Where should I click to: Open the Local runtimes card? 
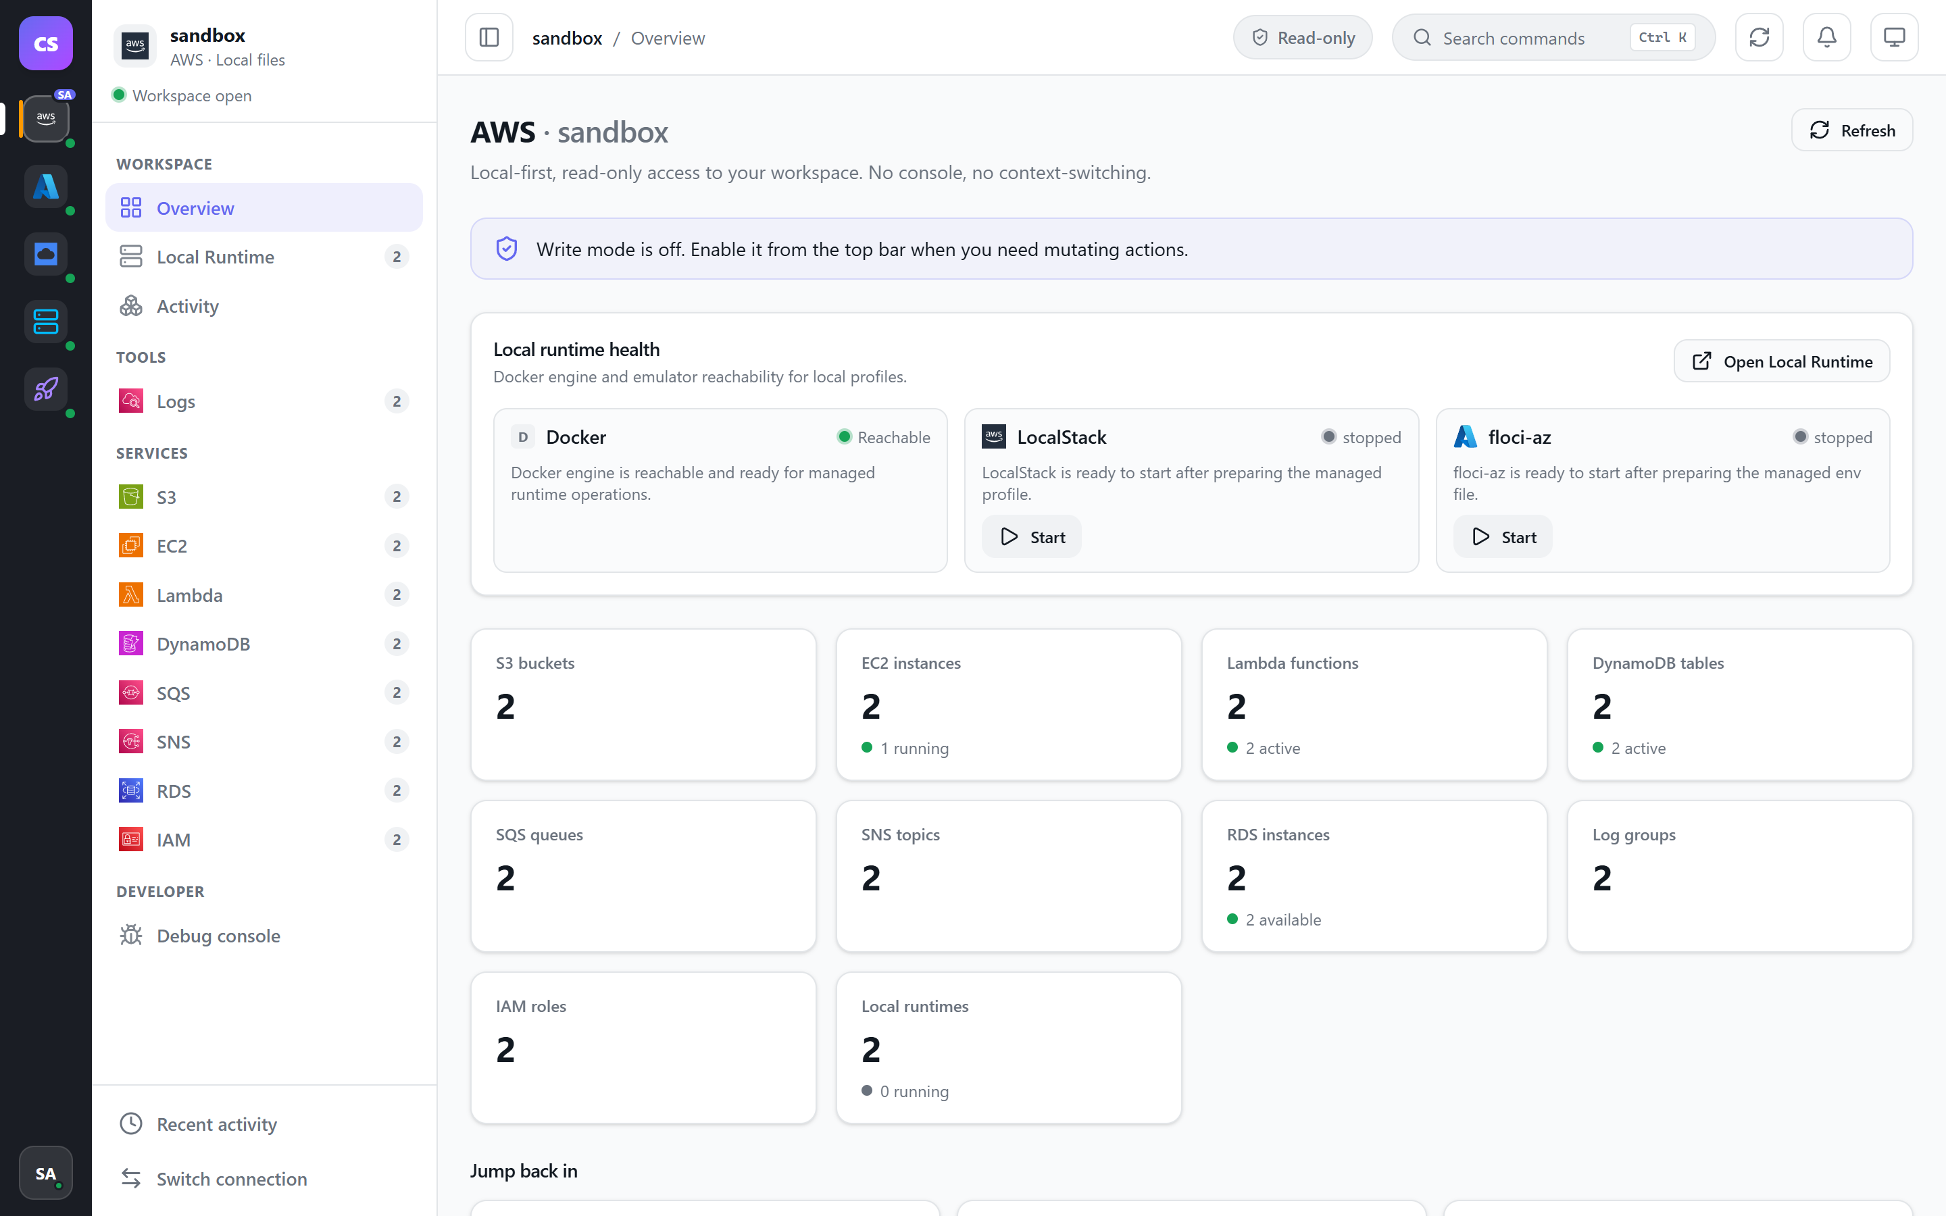[x=1008, y=1048]
